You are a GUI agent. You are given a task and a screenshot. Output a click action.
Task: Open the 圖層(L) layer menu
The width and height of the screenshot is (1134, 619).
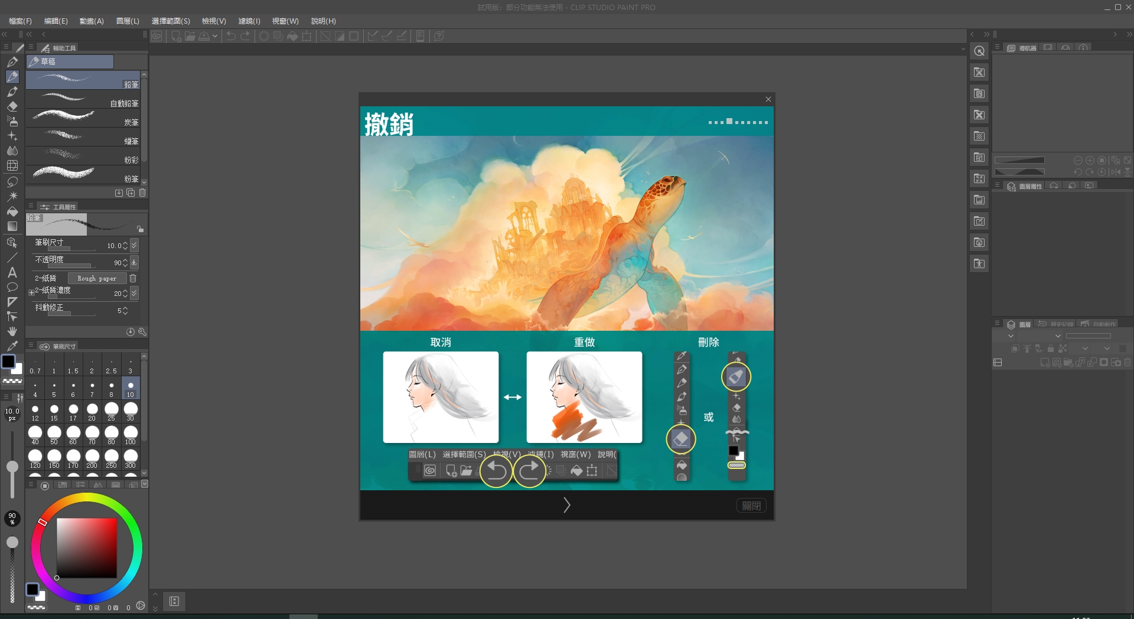128,21
